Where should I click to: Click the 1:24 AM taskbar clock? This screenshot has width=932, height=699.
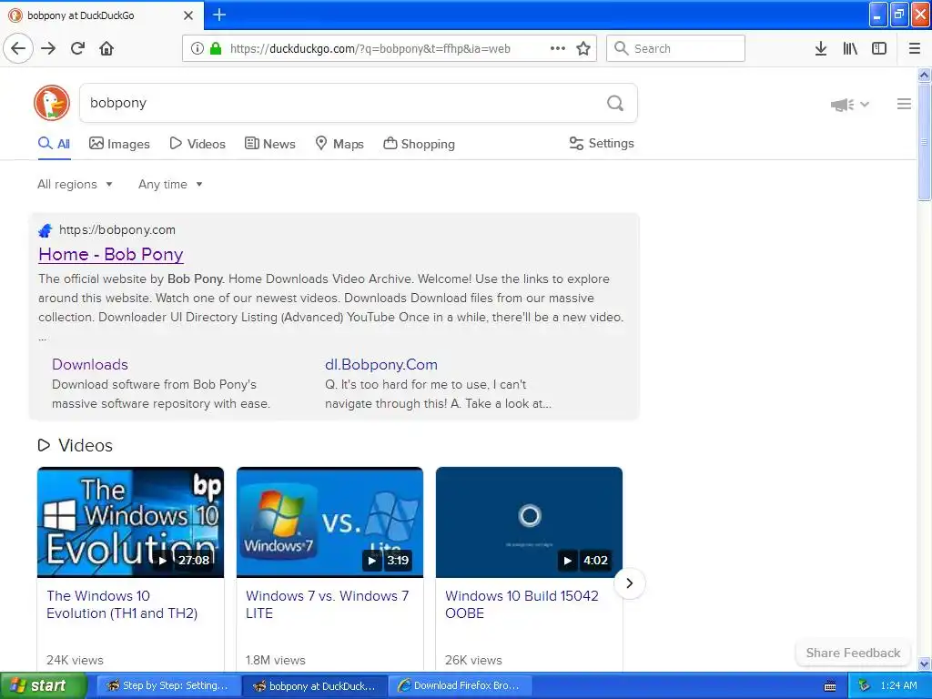point(898,685)
